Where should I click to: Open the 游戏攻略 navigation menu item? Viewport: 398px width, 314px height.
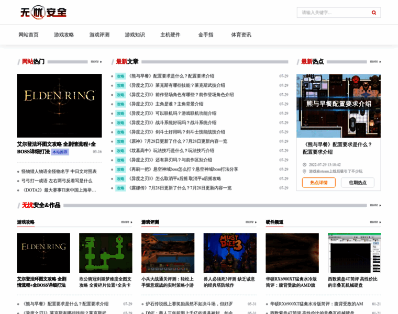click(x=64, y=35)
